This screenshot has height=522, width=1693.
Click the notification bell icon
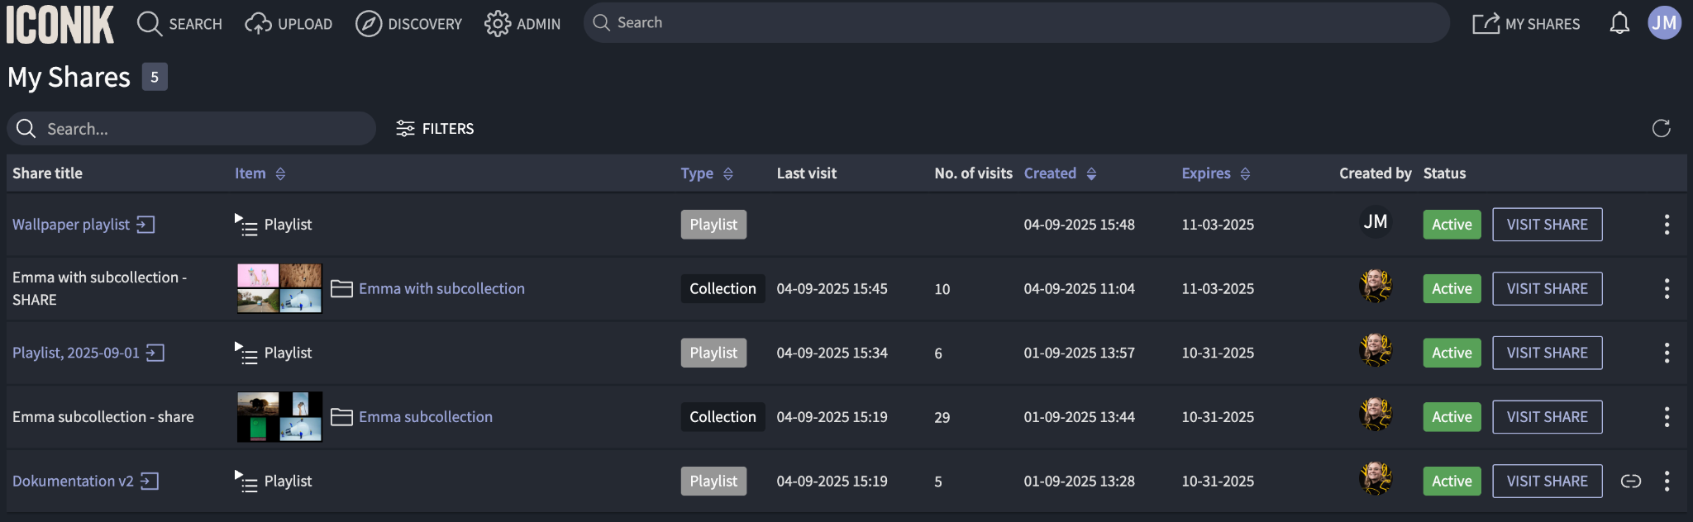point(1619,23)
